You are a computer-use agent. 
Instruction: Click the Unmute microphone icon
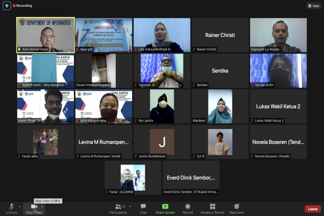pyautogui.click(x=12, y=206)
